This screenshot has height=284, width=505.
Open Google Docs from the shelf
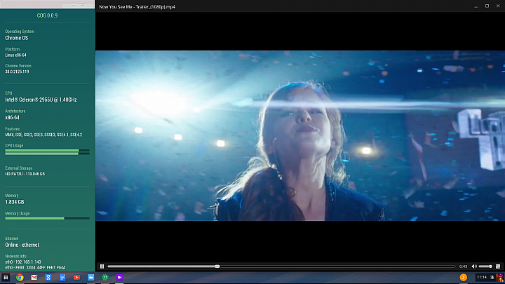tap(62, 277)
